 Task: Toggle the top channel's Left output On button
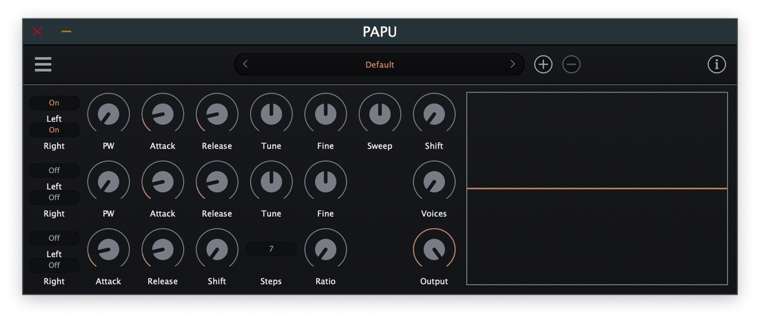click(x=54, y=103)
